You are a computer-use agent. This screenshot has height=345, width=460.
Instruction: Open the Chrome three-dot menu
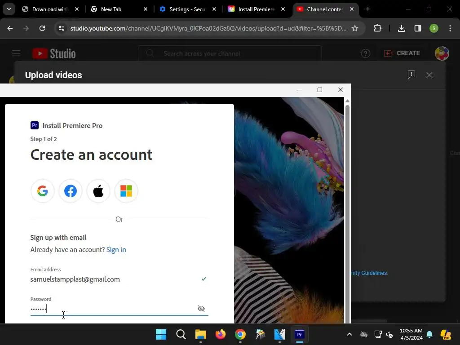450,28
